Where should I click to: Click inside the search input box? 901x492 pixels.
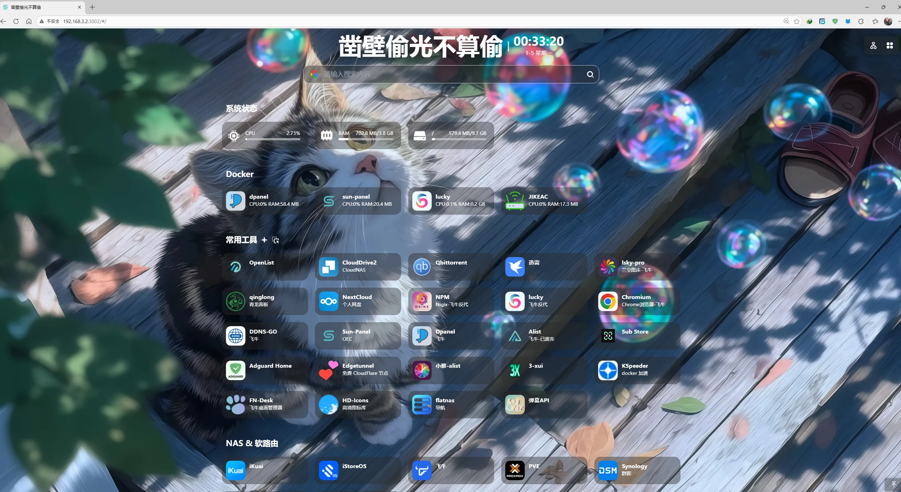[x=428, y=74]
